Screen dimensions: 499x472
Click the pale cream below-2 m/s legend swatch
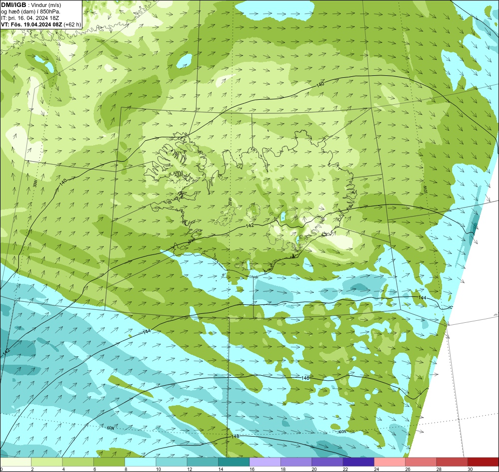point(16,462)
